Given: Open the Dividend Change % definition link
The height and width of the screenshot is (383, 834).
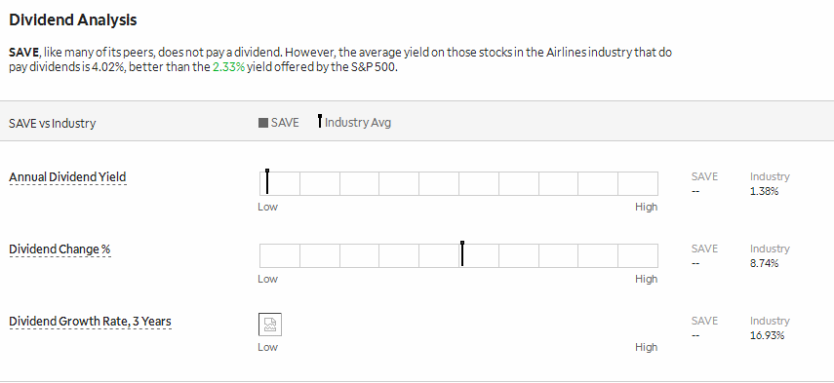Looking at the screenshot, I should pos(60,249).
